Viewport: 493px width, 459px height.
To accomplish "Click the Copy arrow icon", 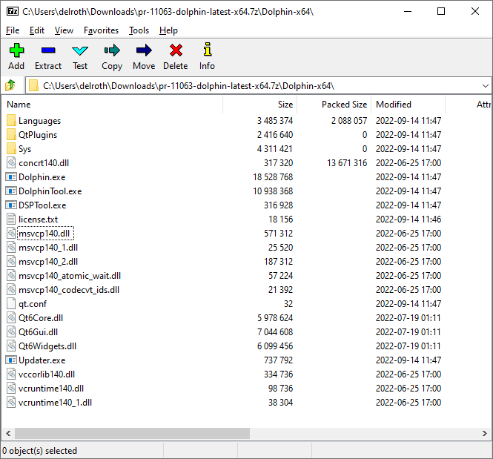I will (112, 50).
